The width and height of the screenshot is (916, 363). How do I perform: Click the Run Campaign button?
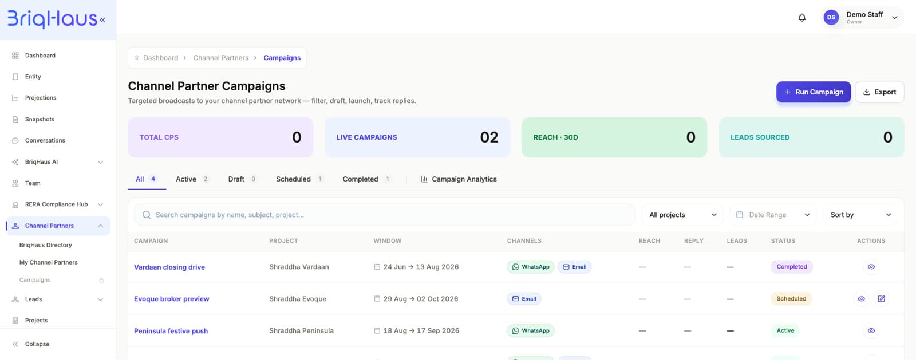[814, 92]
